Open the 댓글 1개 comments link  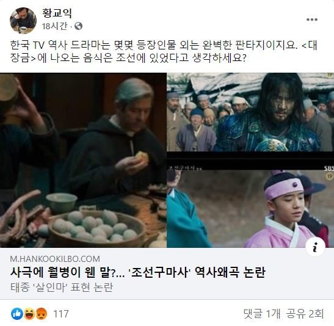point(262,314)
